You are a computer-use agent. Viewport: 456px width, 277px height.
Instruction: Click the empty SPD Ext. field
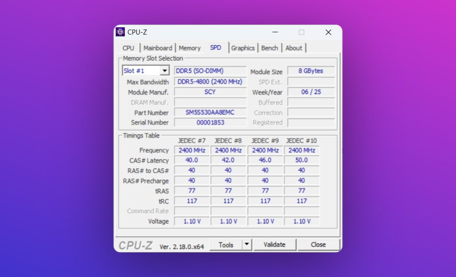[x=311, y=82]
